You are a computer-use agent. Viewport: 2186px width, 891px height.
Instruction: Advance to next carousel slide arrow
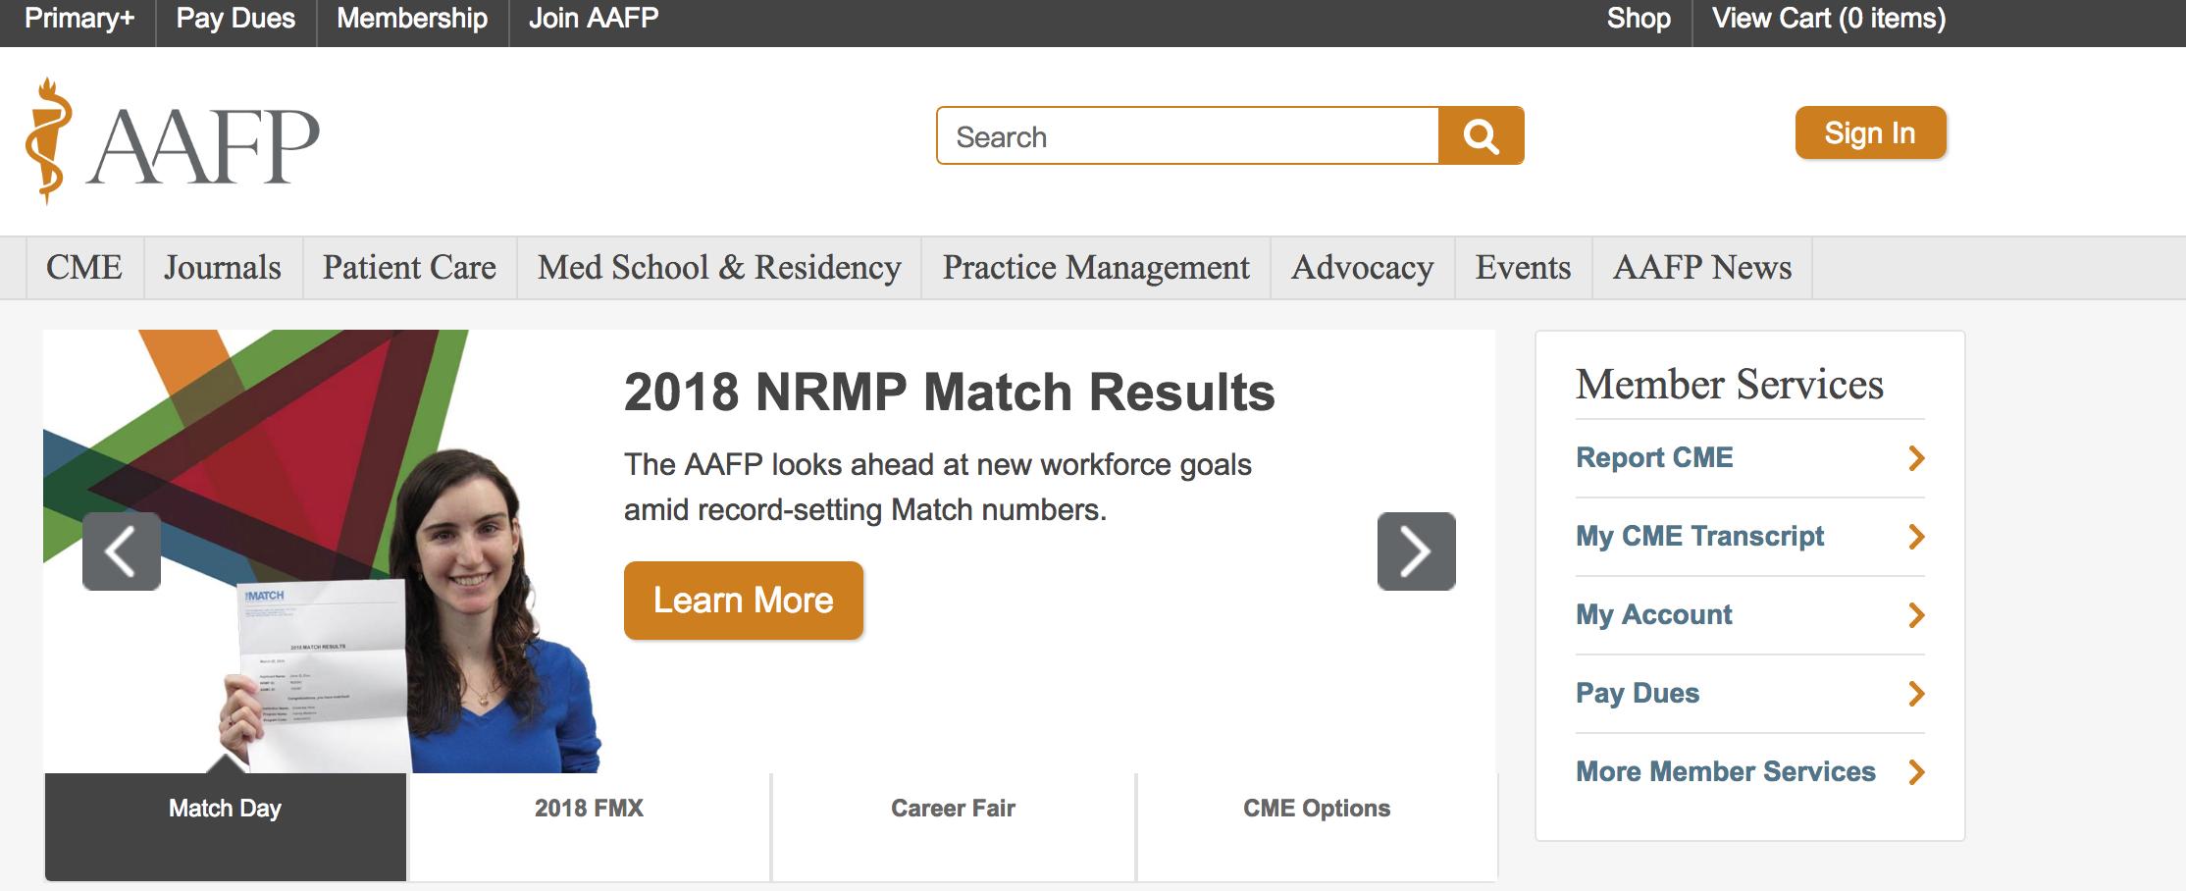(x=1416, y=551)
